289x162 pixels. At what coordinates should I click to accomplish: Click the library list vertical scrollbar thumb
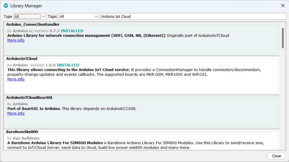[x=283, y=38]
